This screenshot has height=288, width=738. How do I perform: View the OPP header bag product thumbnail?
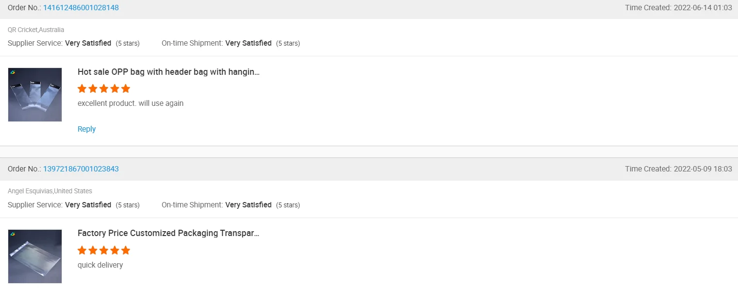(35, 95)
